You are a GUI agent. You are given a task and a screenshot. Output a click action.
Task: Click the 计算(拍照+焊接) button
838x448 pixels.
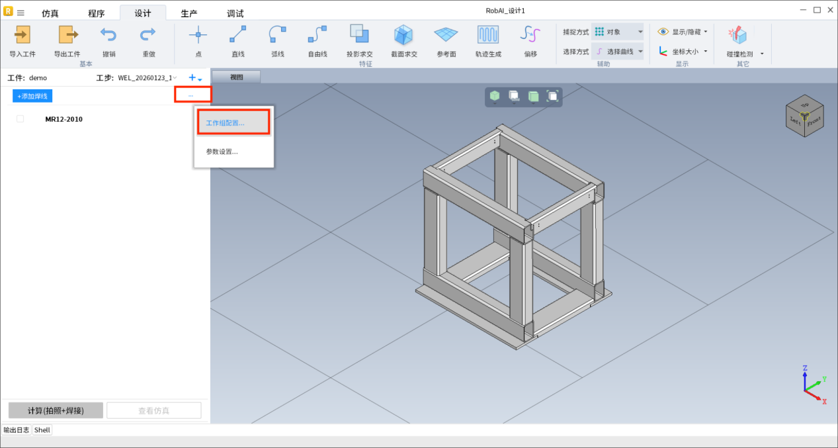pyautogui.click(x=56, y=410)
